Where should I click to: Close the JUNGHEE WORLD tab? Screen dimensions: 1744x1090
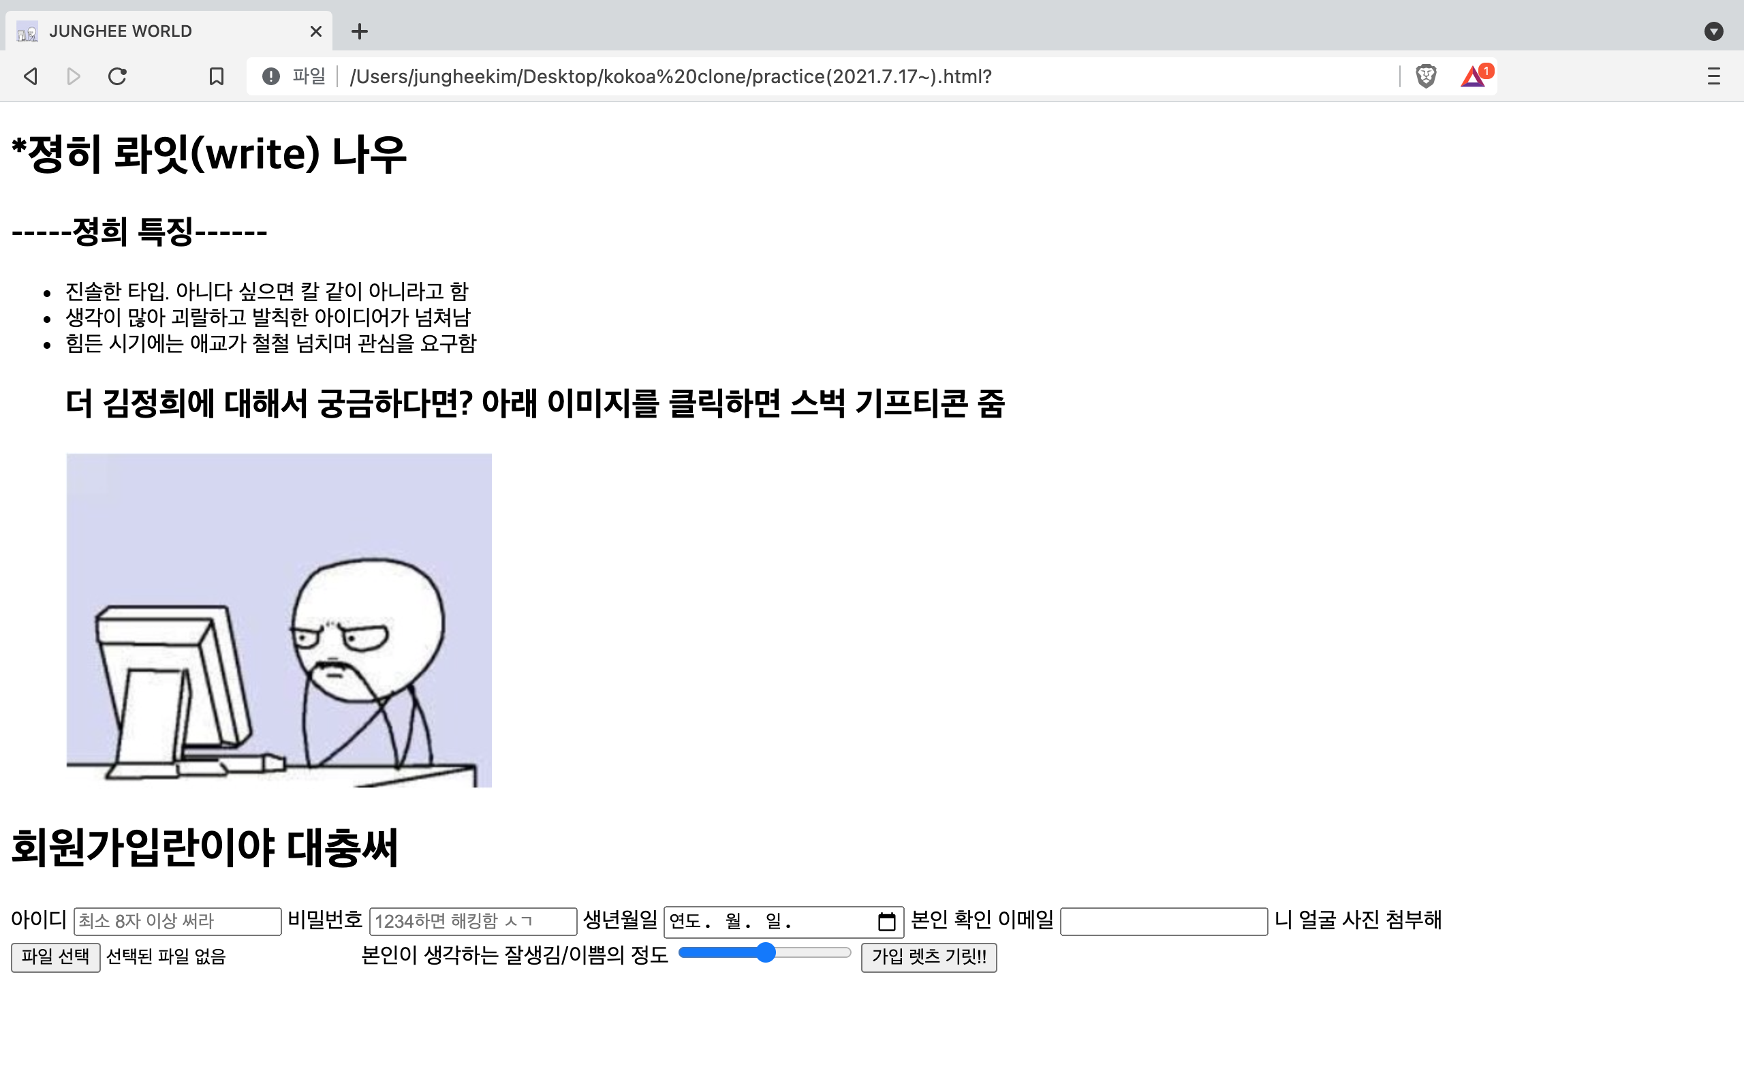pos(315,31)
